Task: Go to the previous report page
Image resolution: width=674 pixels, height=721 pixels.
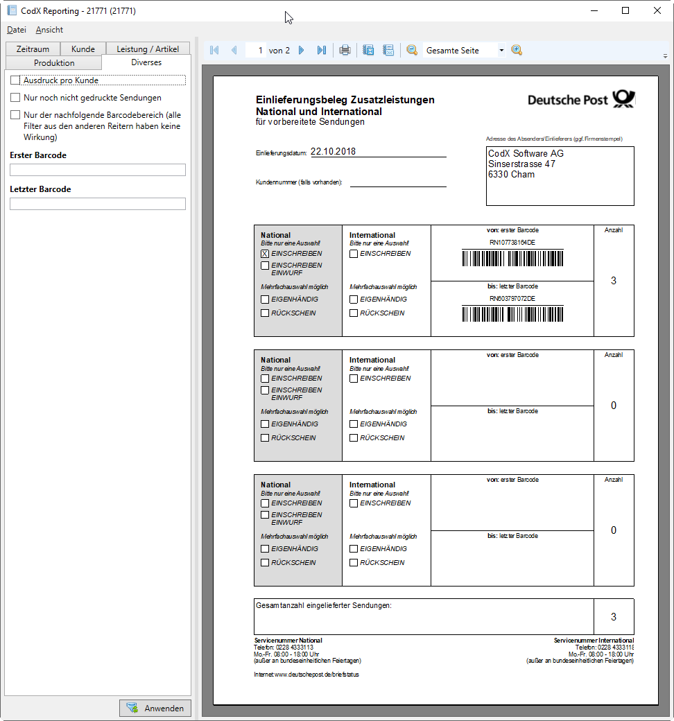Action: coord(234,50)
